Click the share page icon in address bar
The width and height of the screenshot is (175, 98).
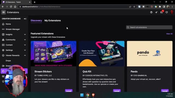130,7
